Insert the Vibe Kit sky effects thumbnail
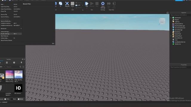 10,74
